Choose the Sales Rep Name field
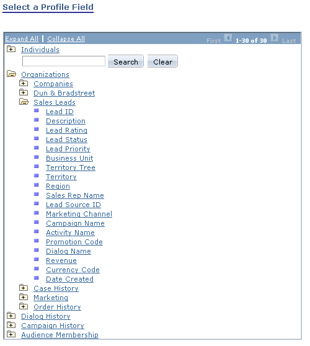The width and height of the screenshot is (310, 346). pos(75,195)
